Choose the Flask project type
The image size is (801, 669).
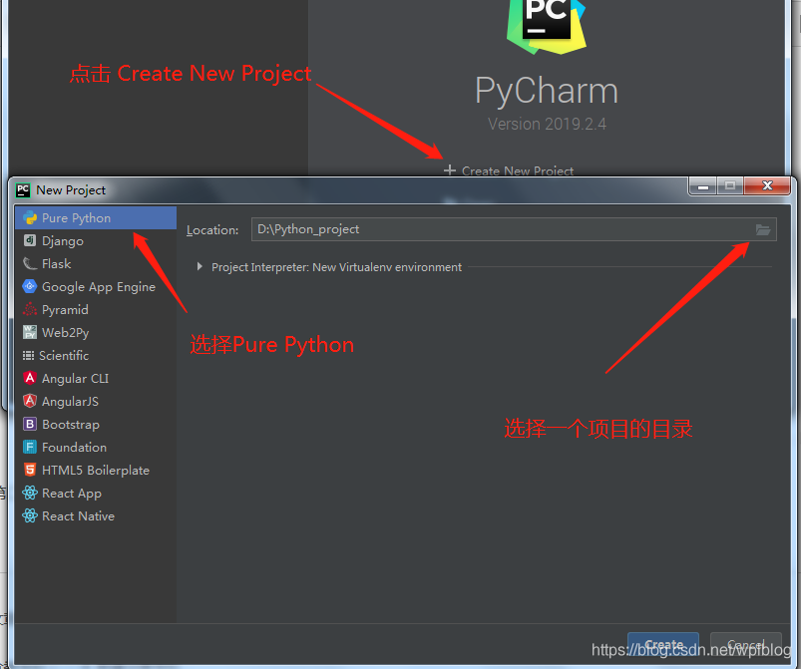click(x=96, y=264)
